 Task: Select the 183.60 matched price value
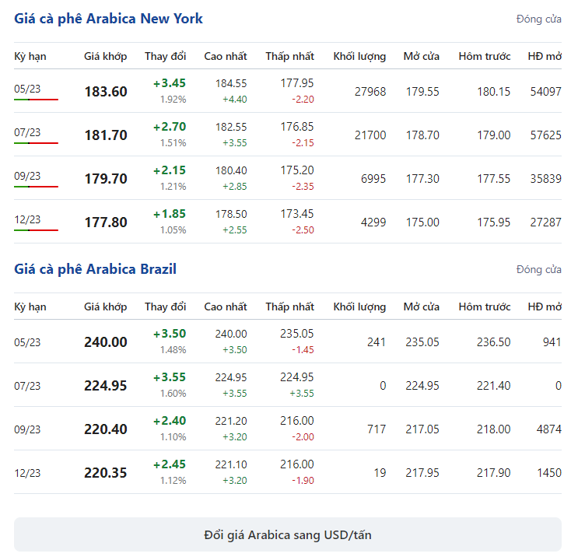(x=106, y=92)
